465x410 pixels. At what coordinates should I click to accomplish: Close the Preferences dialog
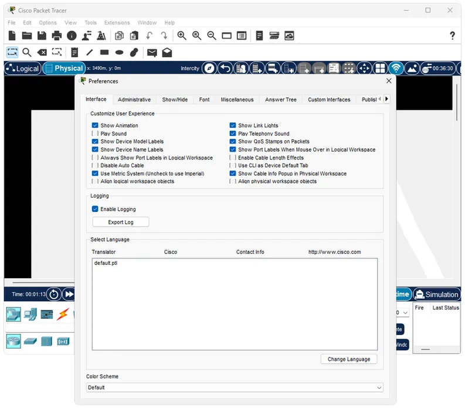point(389,81)
